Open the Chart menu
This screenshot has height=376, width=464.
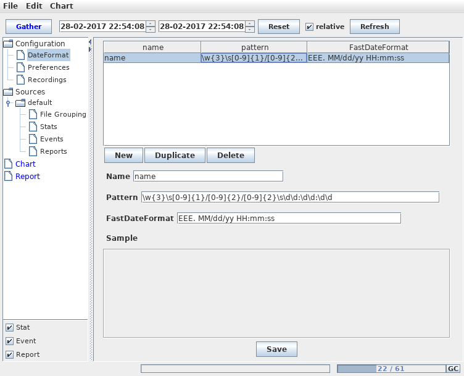coord(62,6)
